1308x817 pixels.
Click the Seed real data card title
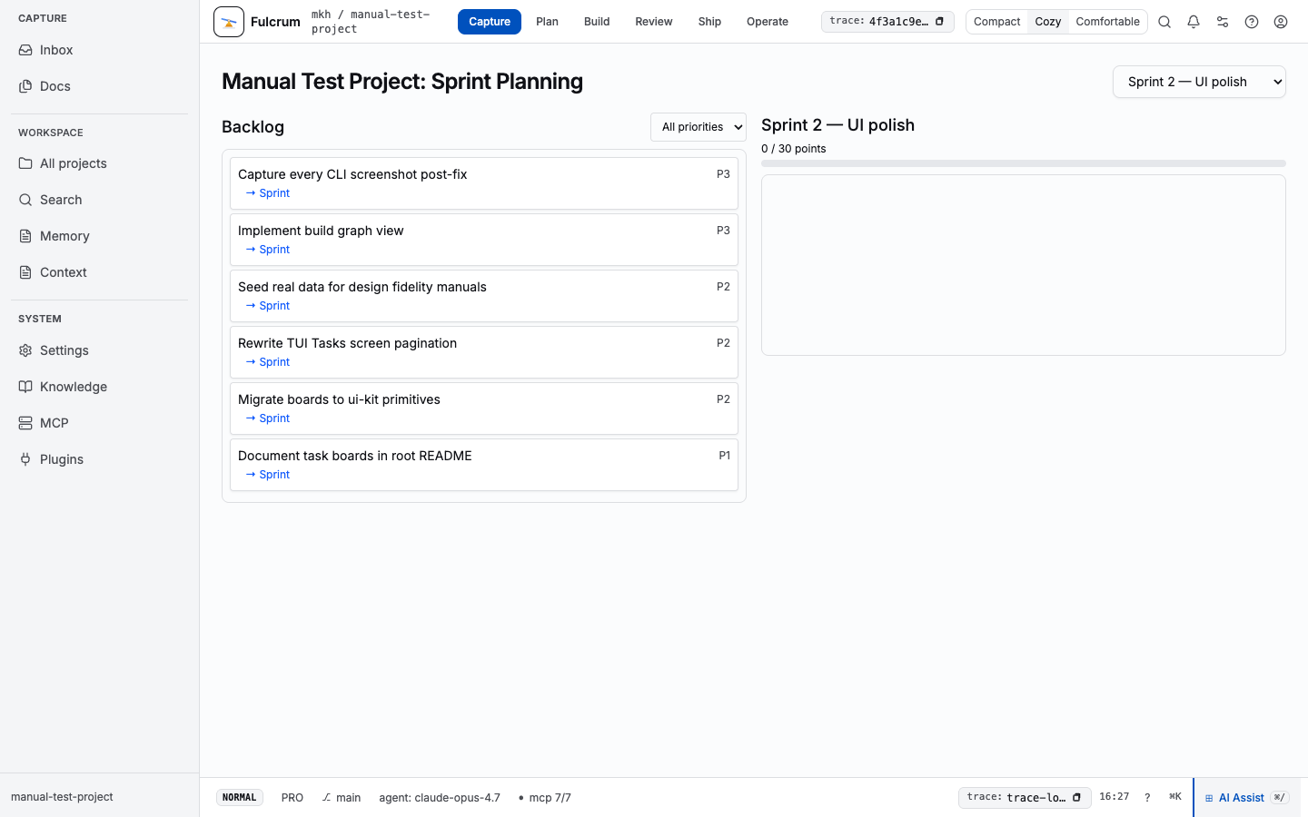pyautogui.click(x=362, y=287)
